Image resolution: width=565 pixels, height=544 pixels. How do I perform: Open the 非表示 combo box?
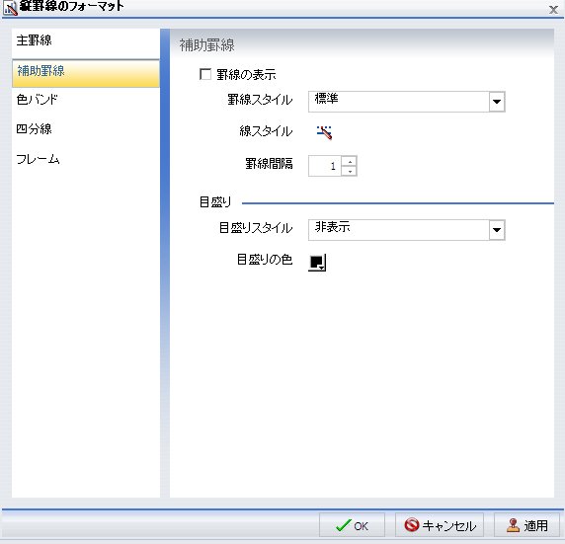click(x=406, y=230)
